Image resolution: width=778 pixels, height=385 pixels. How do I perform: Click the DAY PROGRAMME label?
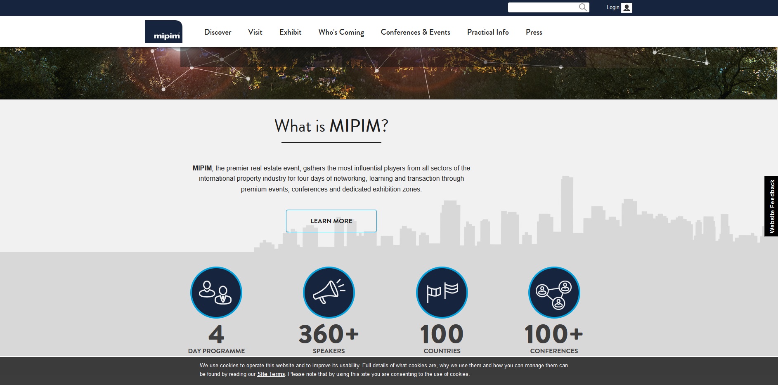[216, 351]
